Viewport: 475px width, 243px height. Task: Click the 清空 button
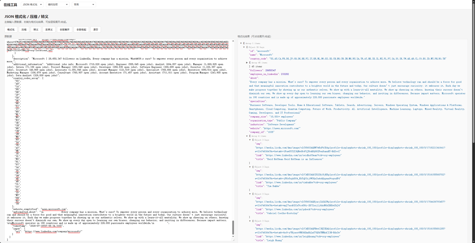coord(96,30)
